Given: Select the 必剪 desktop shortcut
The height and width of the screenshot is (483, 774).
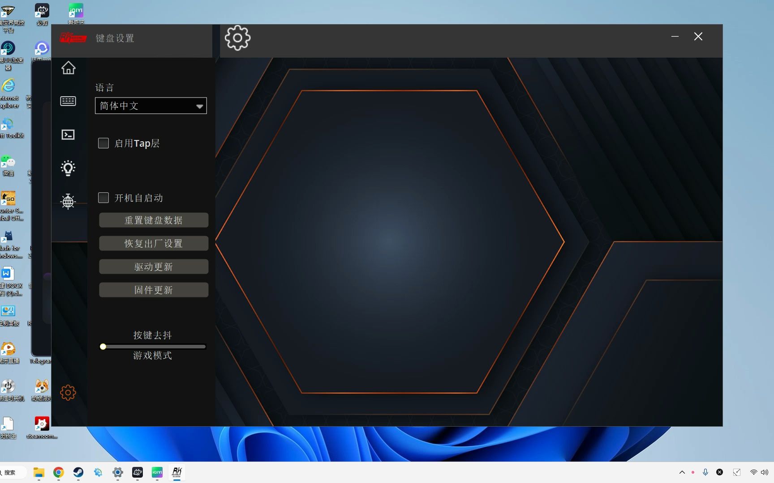Looking at the screenshot, I should pos(42,14).
